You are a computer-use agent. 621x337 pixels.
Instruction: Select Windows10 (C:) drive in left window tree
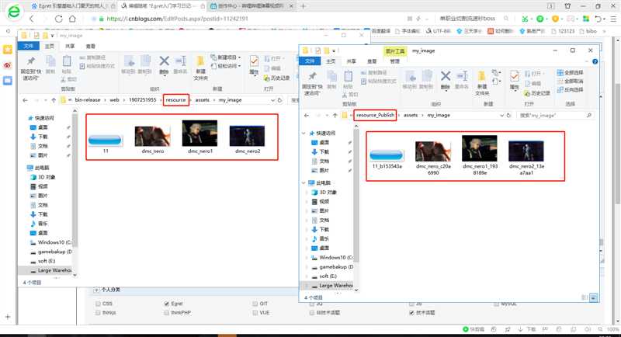pos(50,242)
